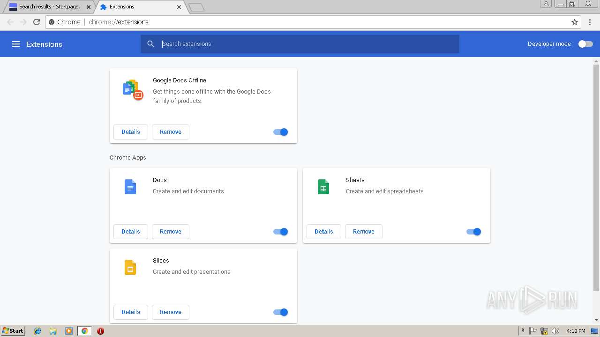
Task: Click the search magnifier icon
Action: pyautogui.click(x=150, y=44)
